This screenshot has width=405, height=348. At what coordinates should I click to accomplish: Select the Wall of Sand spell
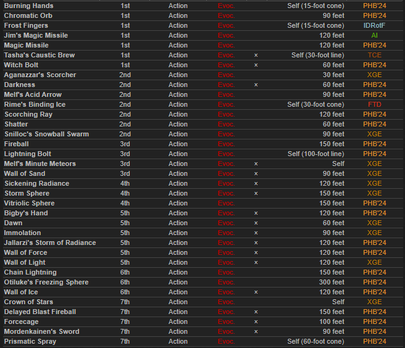[203, 173]
